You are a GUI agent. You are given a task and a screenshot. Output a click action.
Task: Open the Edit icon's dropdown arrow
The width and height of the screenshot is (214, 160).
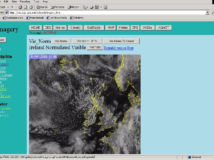pyautogui.click(x=101, y=7)
